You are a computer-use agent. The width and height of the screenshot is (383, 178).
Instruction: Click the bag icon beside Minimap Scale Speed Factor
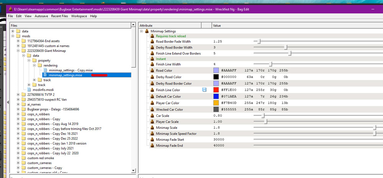click(152, 133)
